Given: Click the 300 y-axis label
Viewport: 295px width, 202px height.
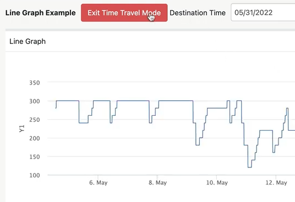Looking at the screenshot, I should tap(35, 102).
